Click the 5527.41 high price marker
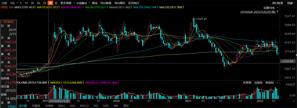This screenshot has height=108, width=297. click(202, 19)
